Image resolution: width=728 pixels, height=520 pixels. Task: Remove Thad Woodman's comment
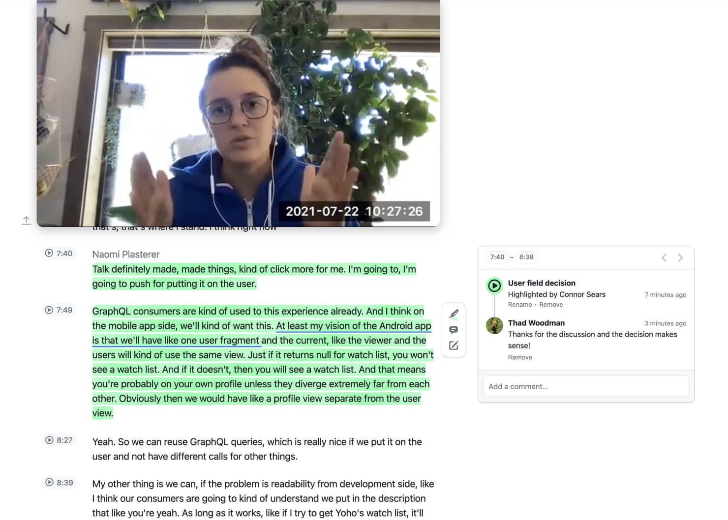(520, 357)
